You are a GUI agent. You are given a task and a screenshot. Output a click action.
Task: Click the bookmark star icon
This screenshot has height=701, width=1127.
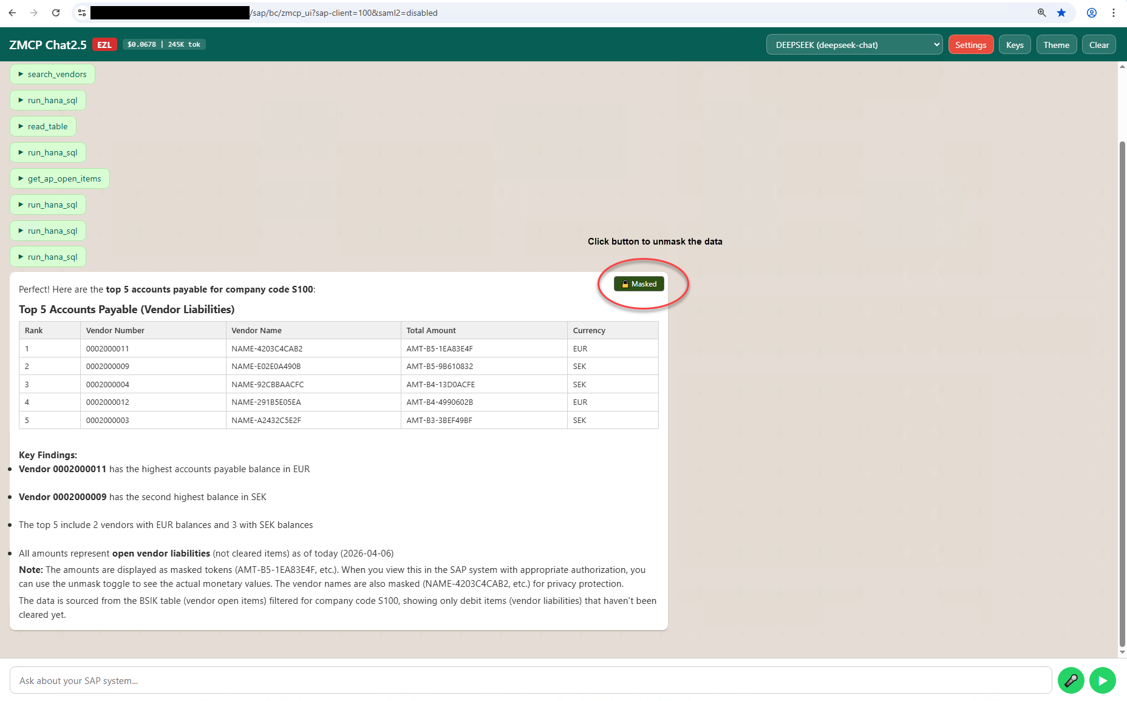click(1061, 13)
